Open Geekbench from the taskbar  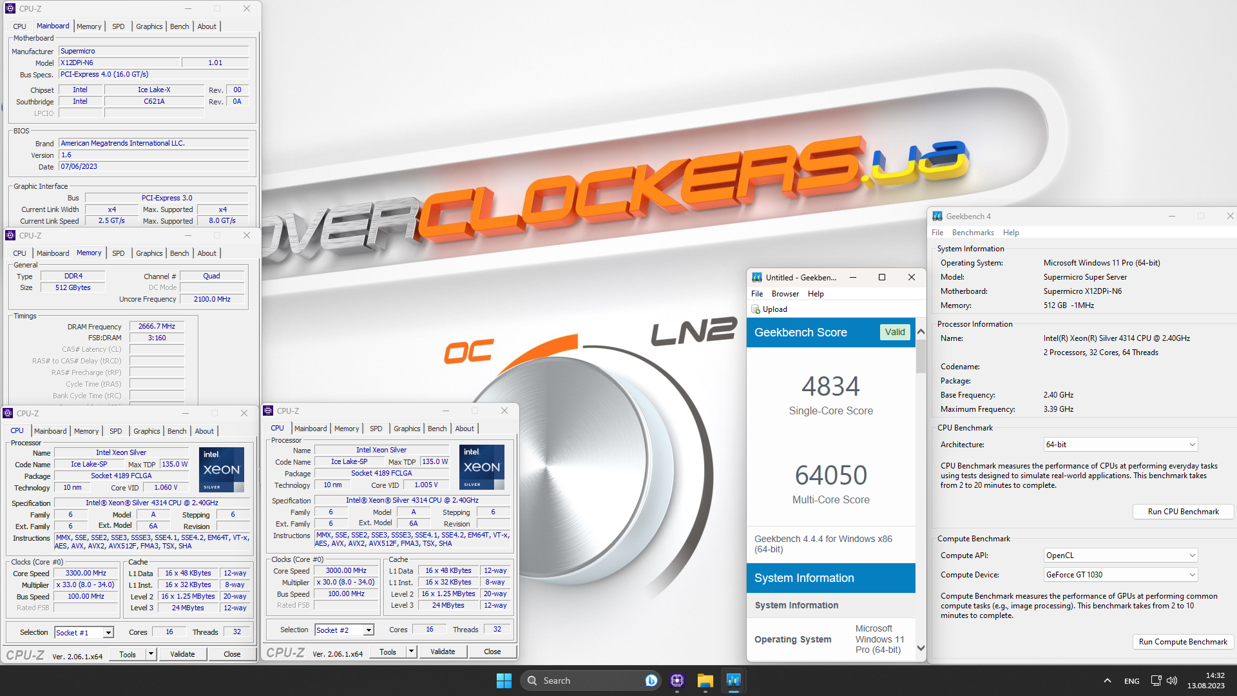733,681
